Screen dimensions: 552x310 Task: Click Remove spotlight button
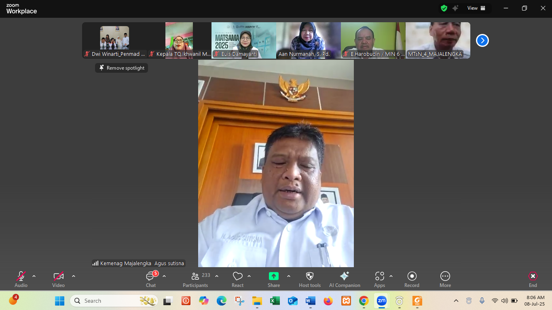point(122,68)
